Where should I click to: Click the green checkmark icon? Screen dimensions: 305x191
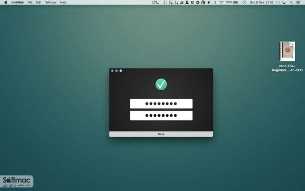pyautogui.click(x=161, y=84)
